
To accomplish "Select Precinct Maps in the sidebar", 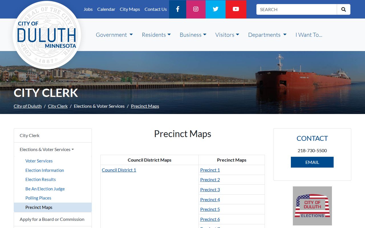I will click(x=53, y=207).
